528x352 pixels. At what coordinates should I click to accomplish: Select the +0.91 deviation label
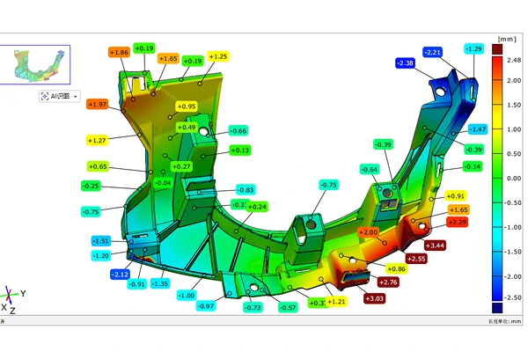click(456, 195)
